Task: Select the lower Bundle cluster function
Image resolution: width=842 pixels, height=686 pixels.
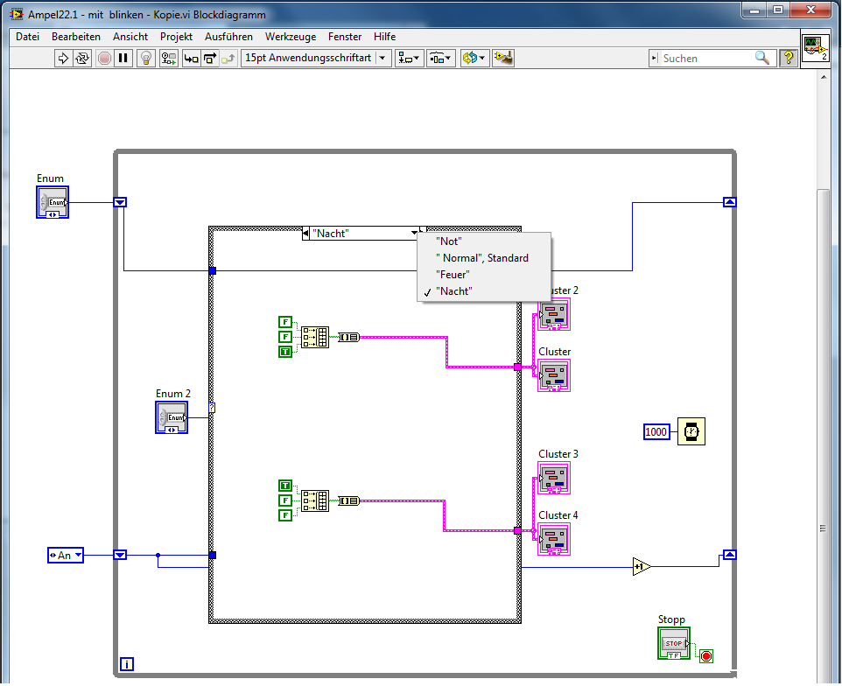Action: point(315,500)
